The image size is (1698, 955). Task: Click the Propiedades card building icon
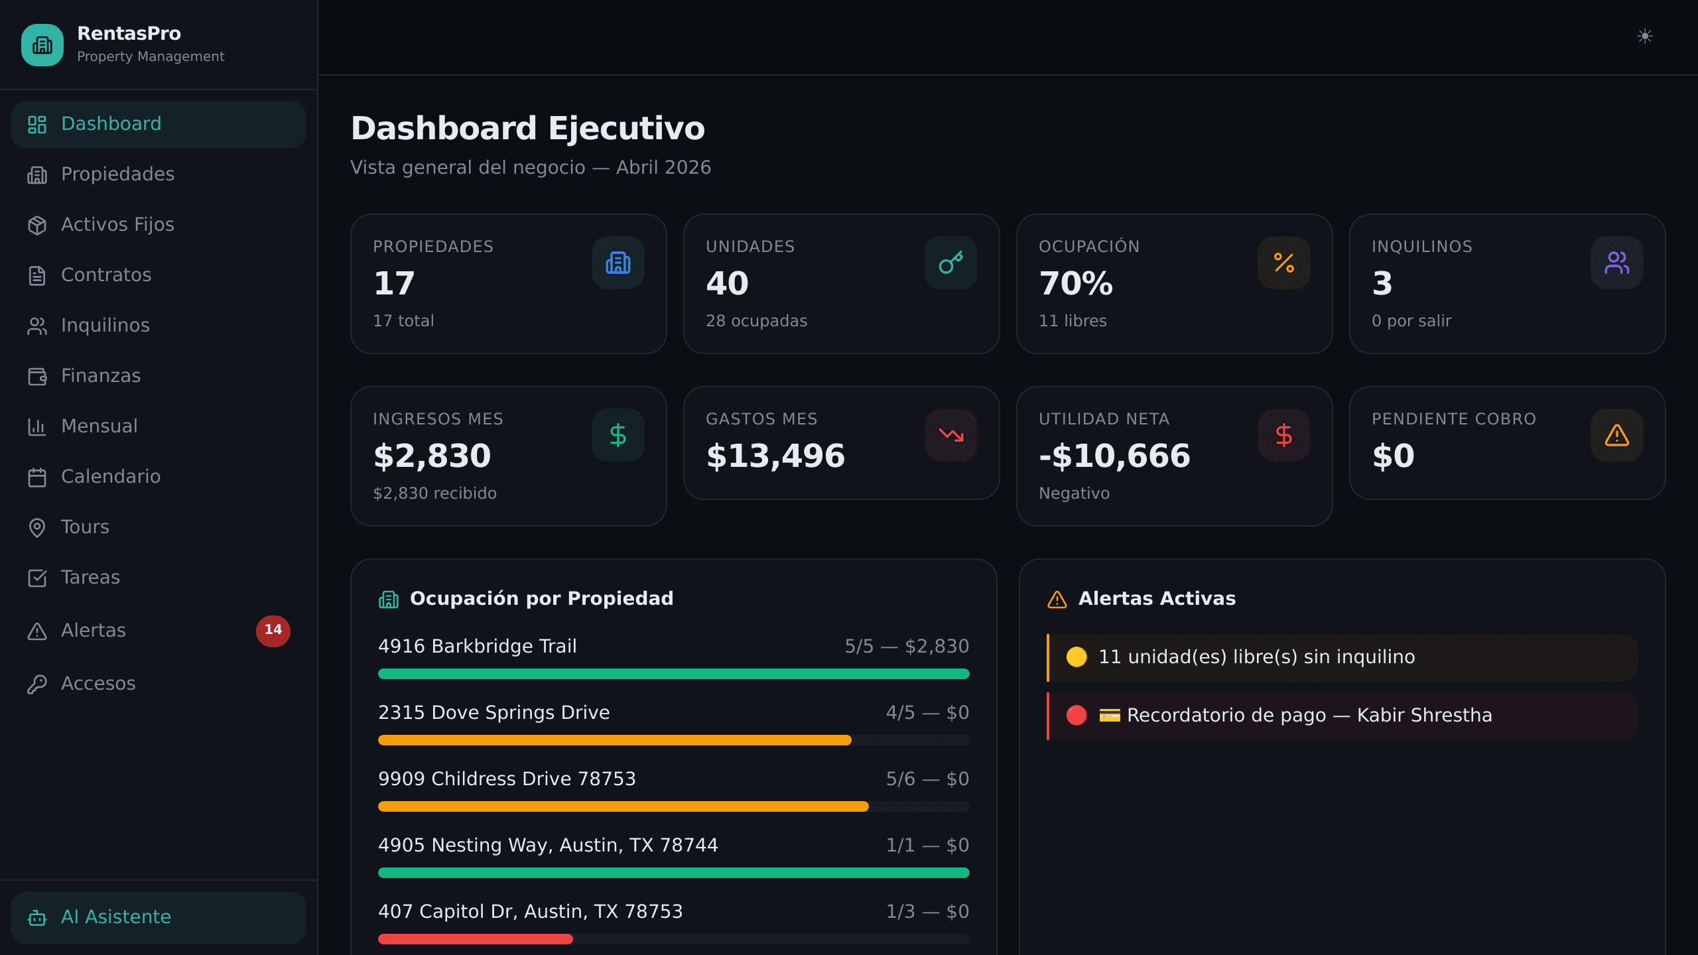click(618, 263)
